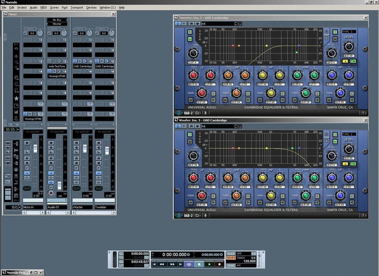Open preset dropdown in Tweeter plugin window
This screenshot has width=379, height=276.
pyautogui.click(x=236, y=24)
